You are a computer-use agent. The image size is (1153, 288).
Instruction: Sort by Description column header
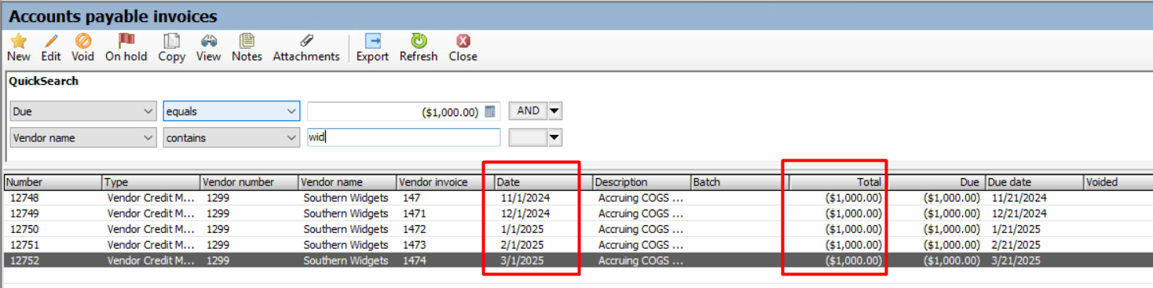[642, 182]
